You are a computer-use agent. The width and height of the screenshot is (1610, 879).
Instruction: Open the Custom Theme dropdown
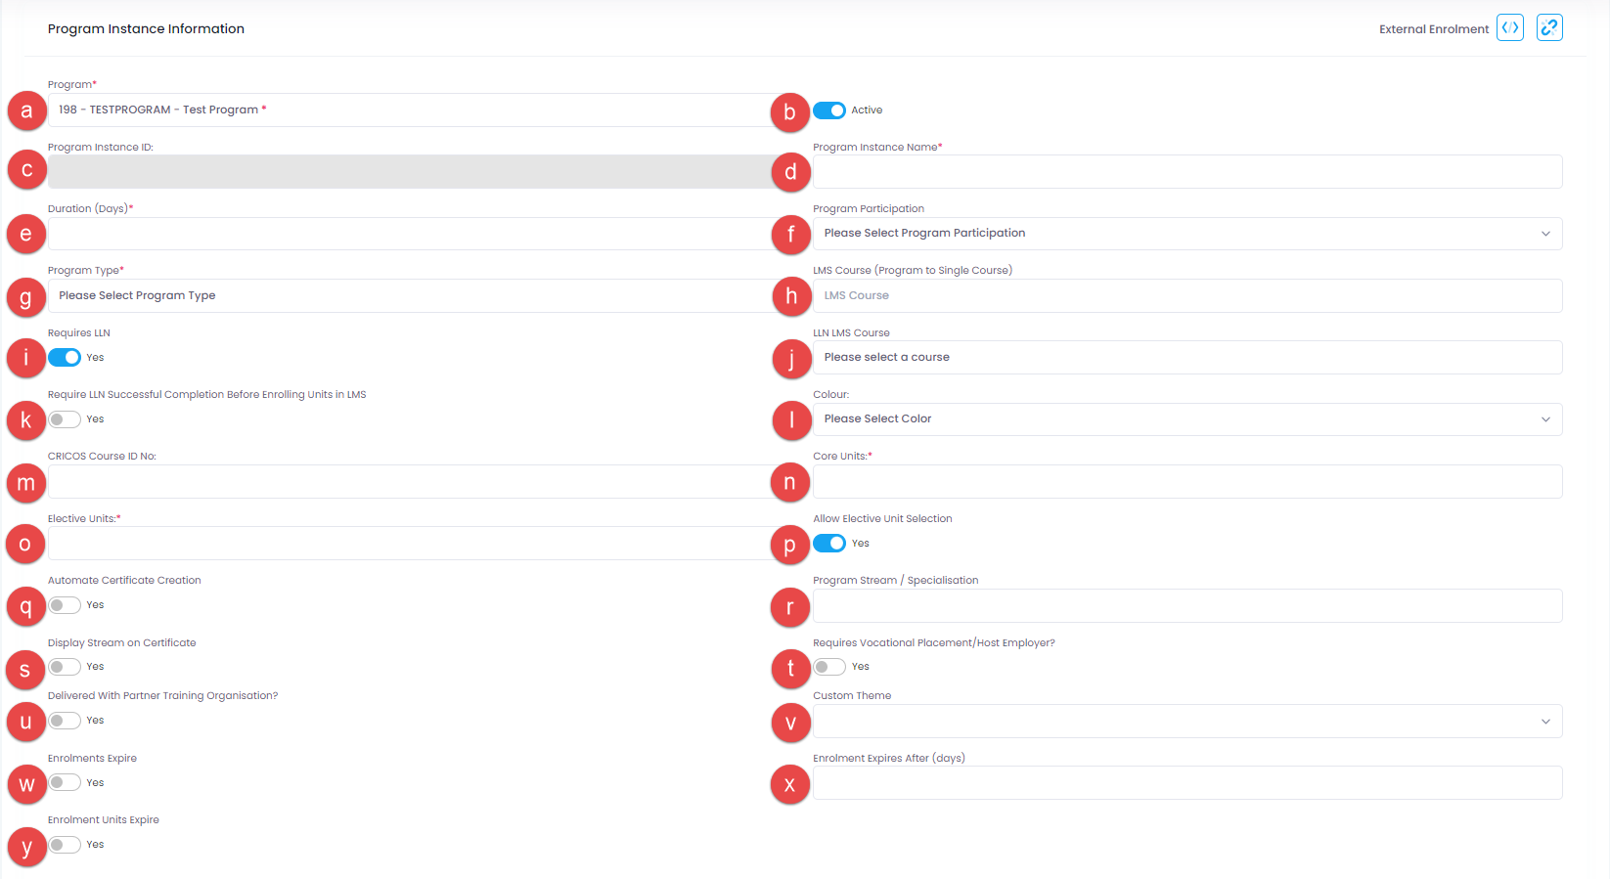coord(1186,722)
